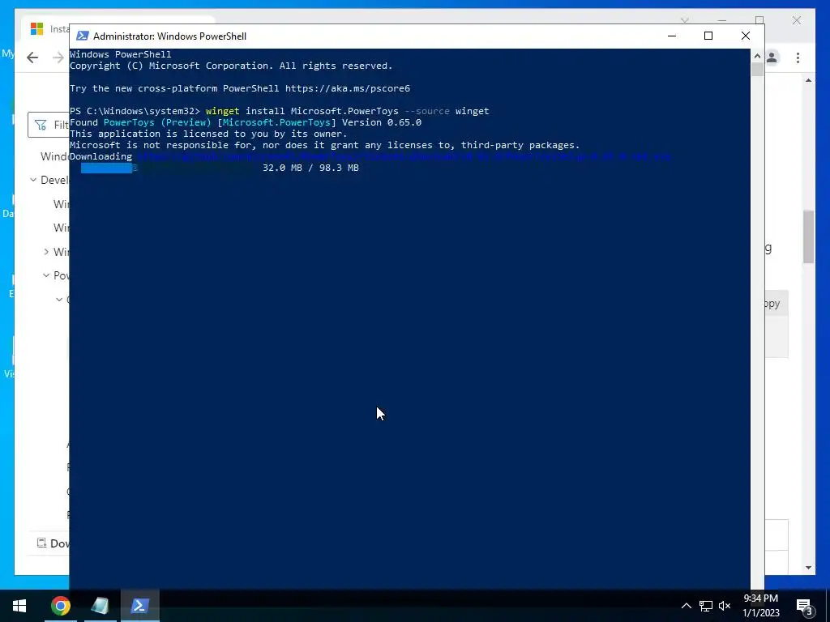Click the 'Microsoft is not responsible' output line
Screen dimensions: 830x622
(x=324, y=145)
